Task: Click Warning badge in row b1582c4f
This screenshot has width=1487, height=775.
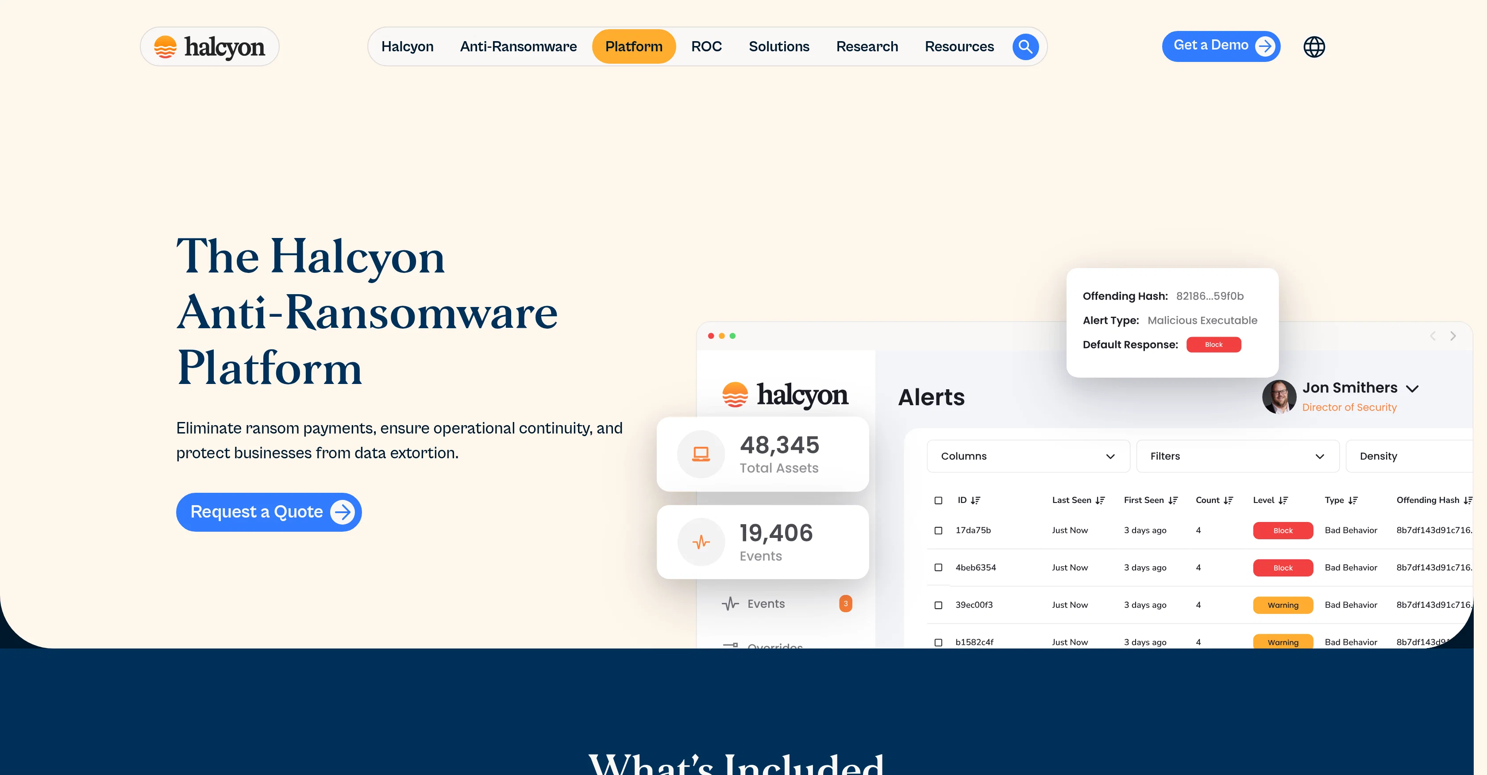Action: coord(1283,642)
